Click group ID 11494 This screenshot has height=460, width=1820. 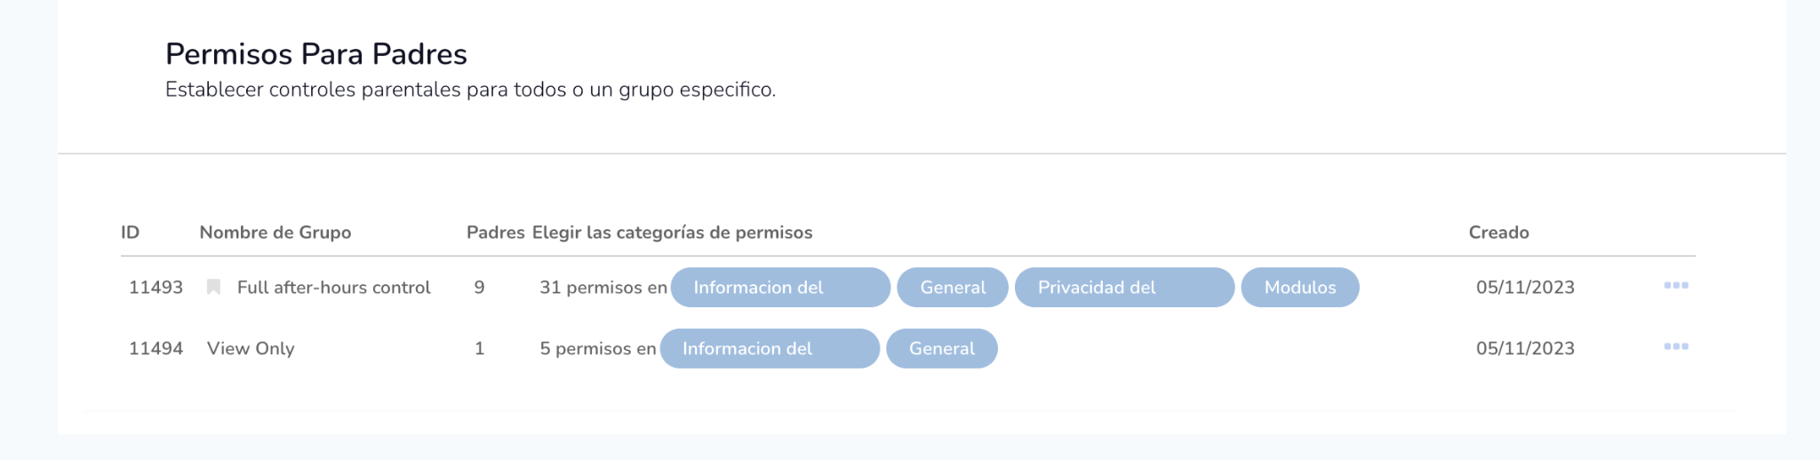(x=156, y=349)
